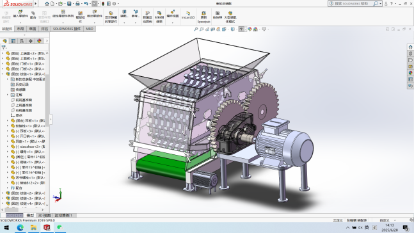Click 爆炸视图 (Exploded View) tool
414x233 pixels.
[173, 13]
